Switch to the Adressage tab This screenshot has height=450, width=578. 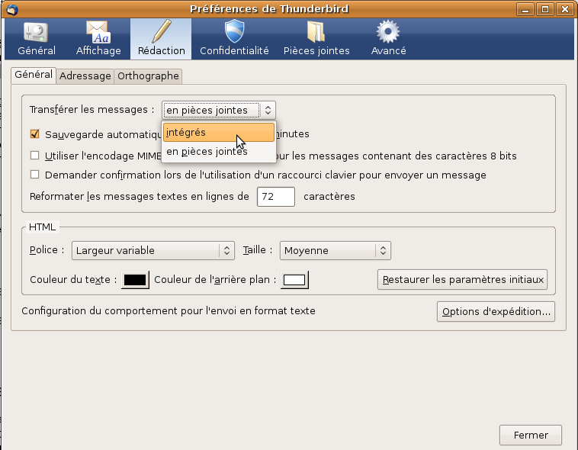click(x=85, y=76)
